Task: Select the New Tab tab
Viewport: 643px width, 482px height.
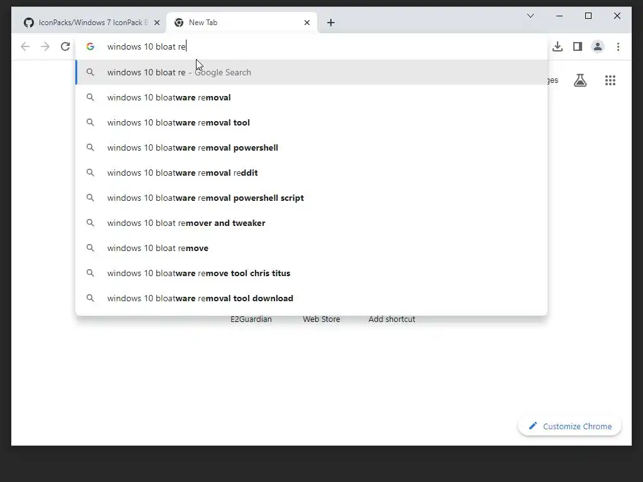Action: (242, 23)
